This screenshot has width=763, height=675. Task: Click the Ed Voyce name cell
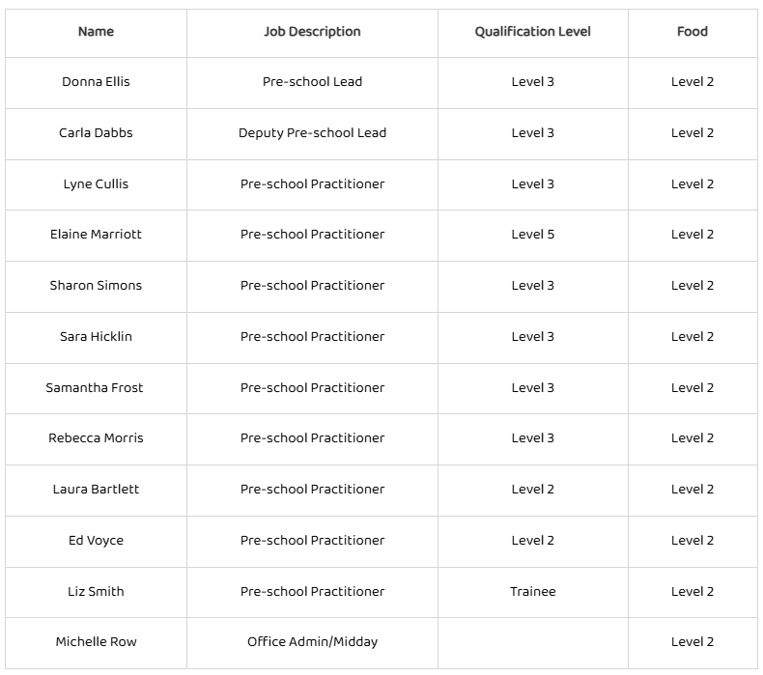(x=96, y=541)
